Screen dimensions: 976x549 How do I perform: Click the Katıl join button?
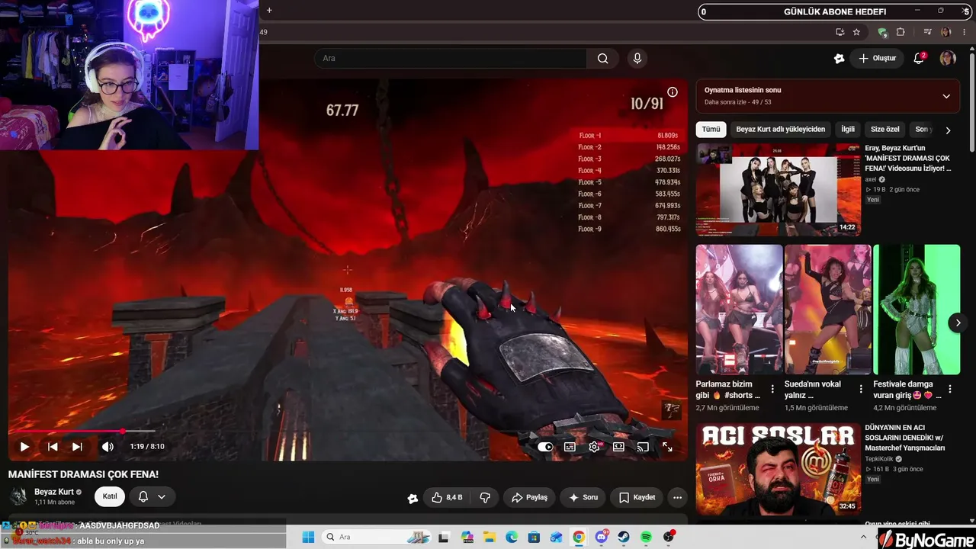[110, 496]
